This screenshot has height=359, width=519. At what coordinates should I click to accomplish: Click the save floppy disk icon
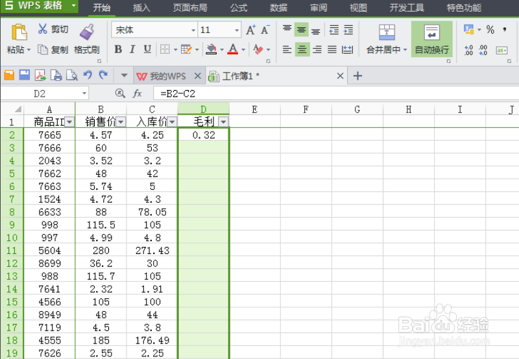(25, 76)
